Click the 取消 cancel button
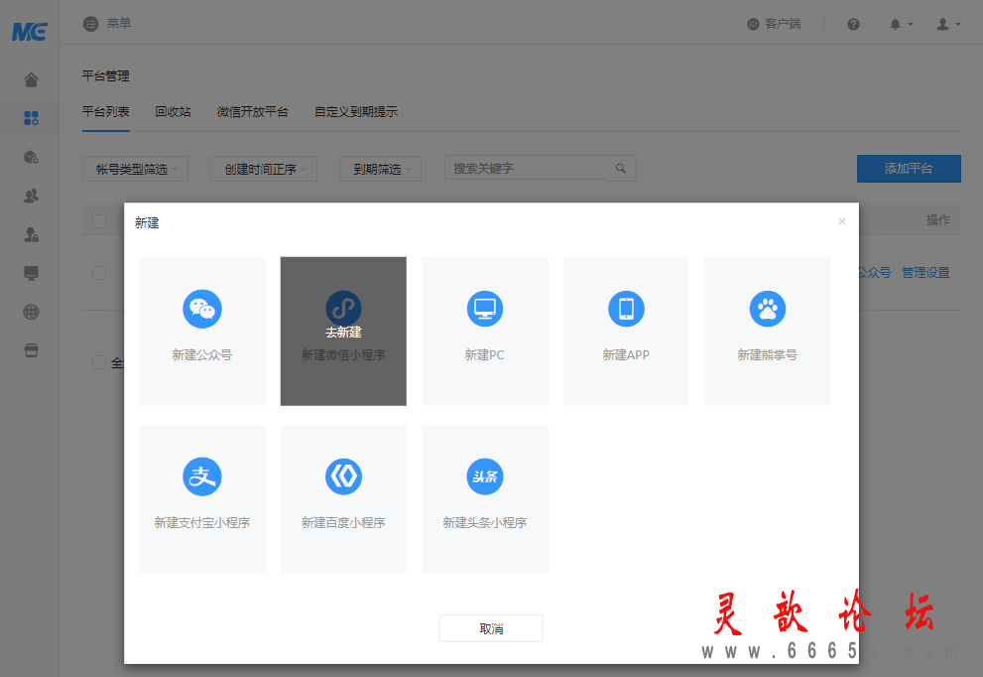 coord(491,628)
